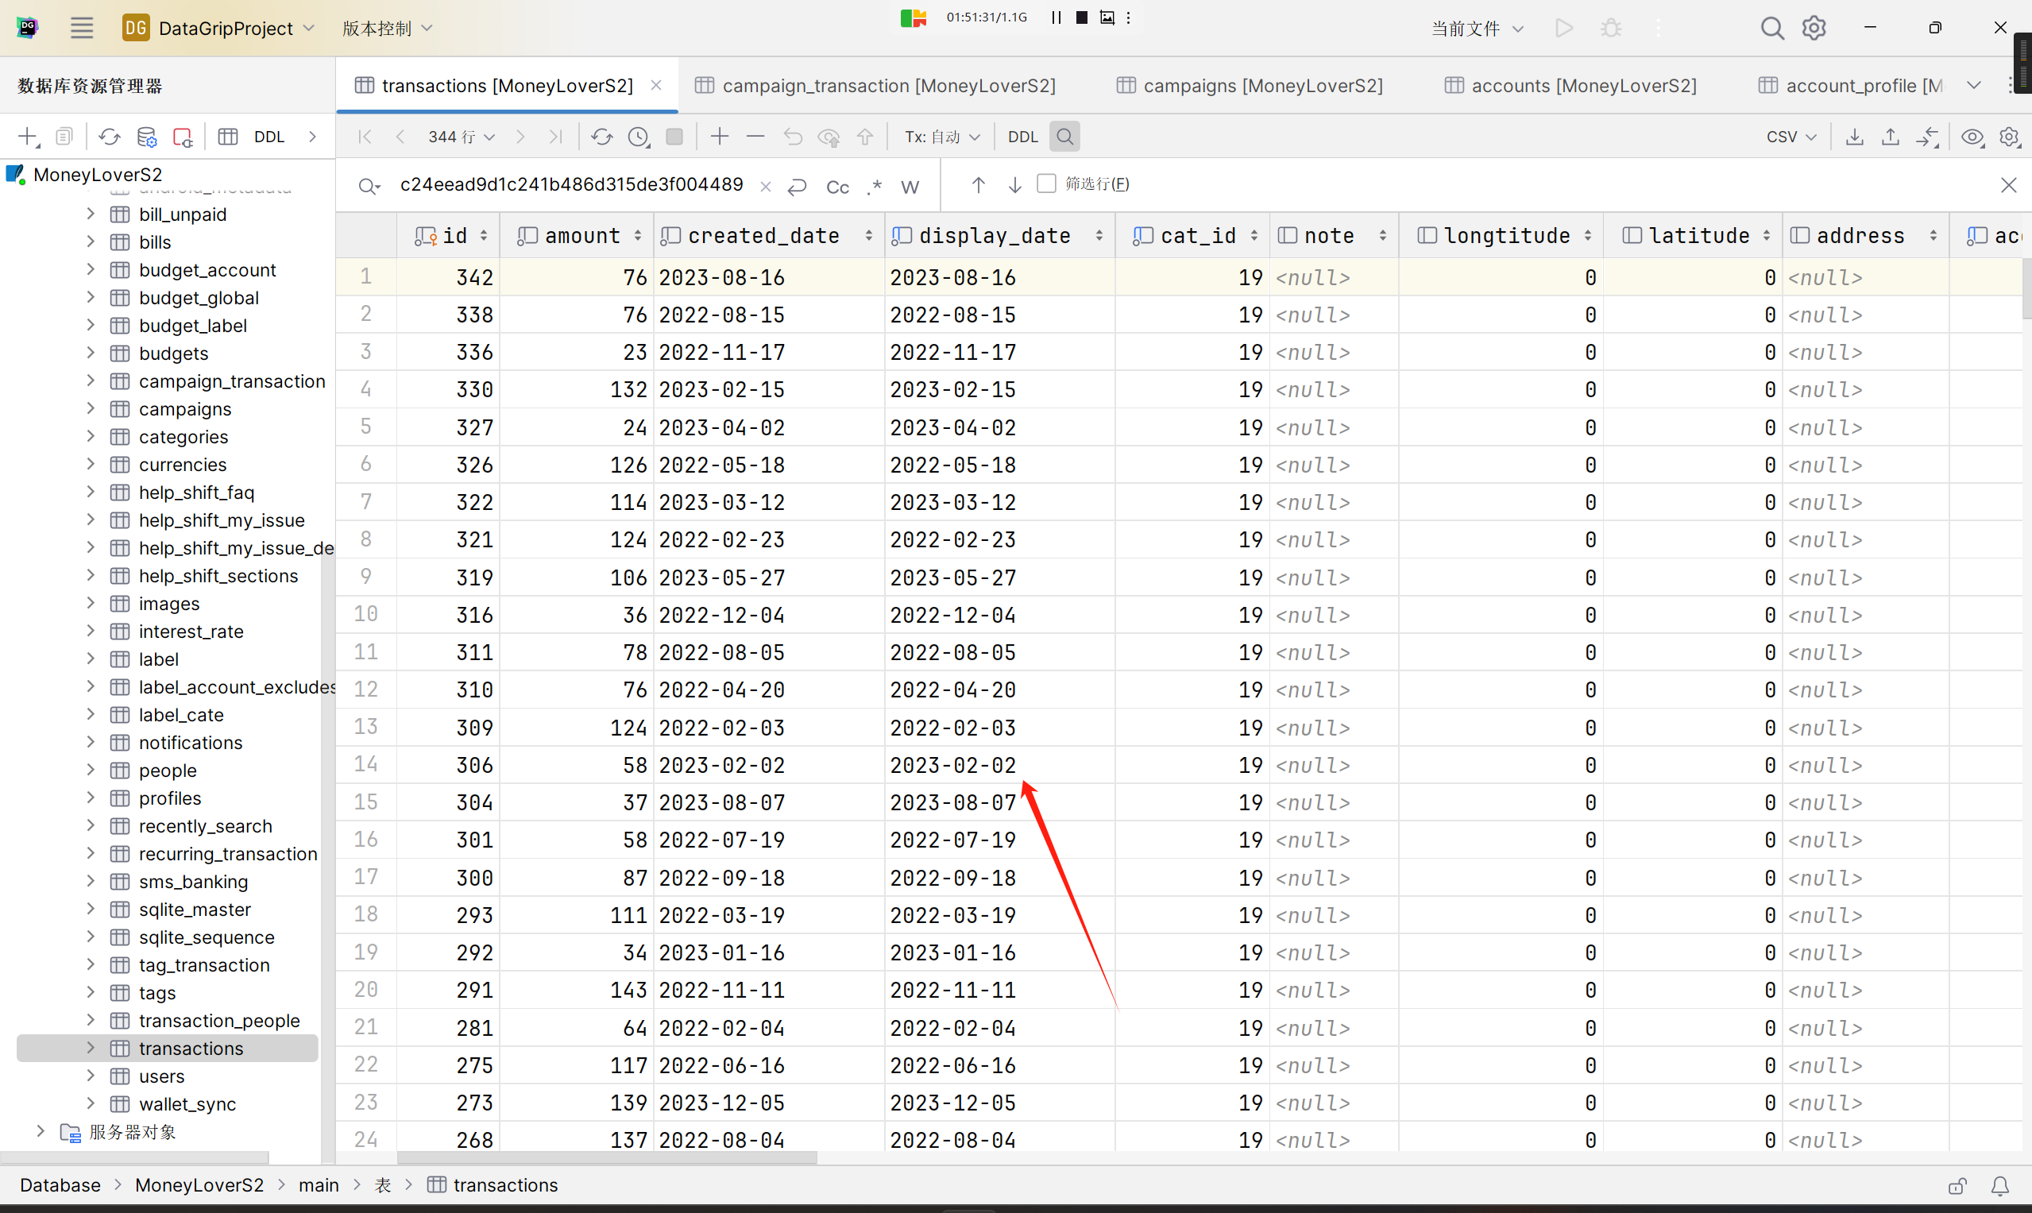Viewport: 2032px width, 1213px height.
Task: Switch to campaigns [MoneyLoverS2] tab
Action: [x=1250, y=85]
